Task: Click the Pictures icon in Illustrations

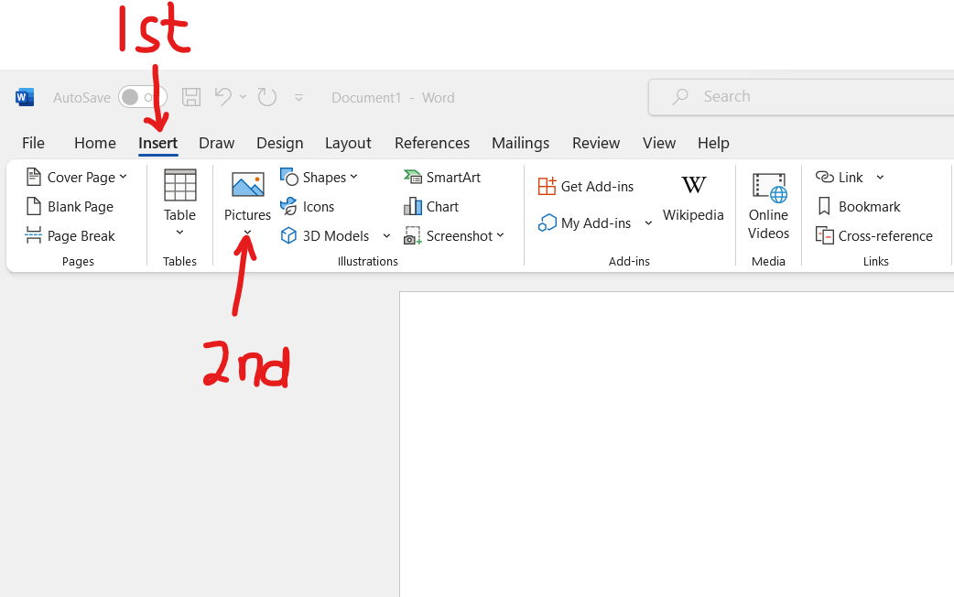Action: point(247,186)
